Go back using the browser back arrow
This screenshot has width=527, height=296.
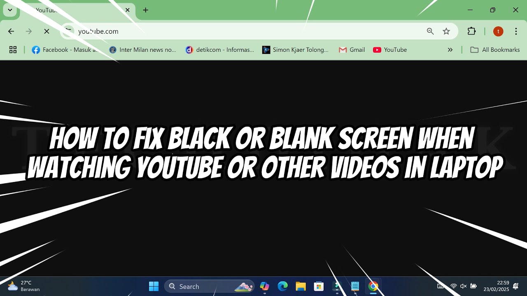[11, 31]
